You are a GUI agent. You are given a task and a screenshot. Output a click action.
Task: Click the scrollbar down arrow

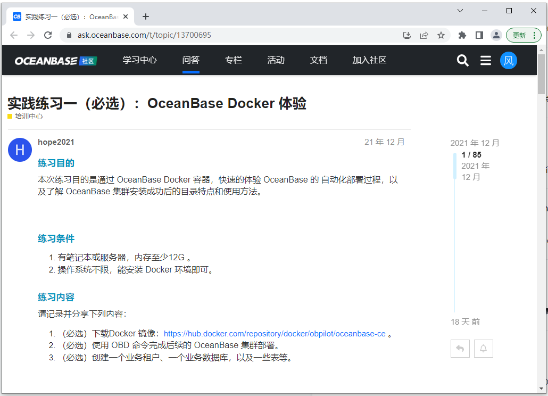542,389
